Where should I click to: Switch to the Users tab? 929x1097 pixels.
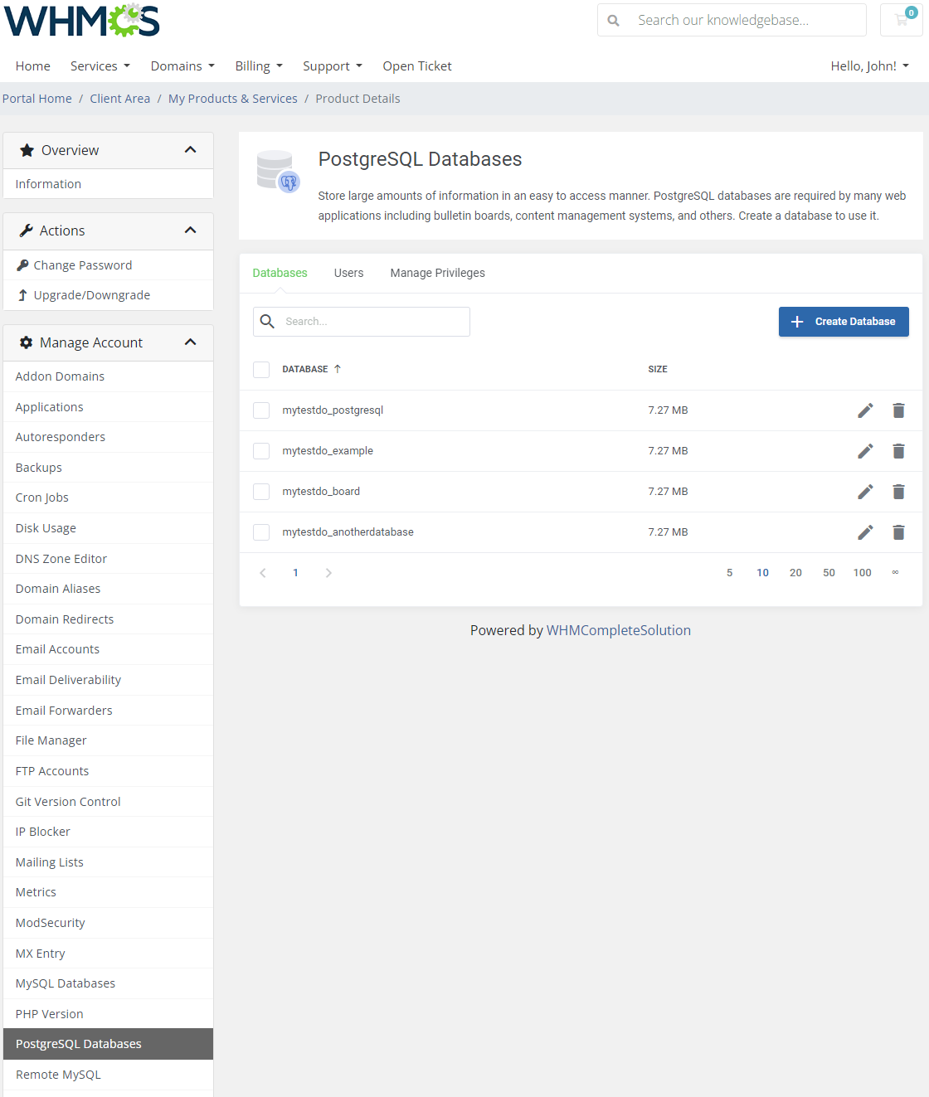tap(348, 273)
